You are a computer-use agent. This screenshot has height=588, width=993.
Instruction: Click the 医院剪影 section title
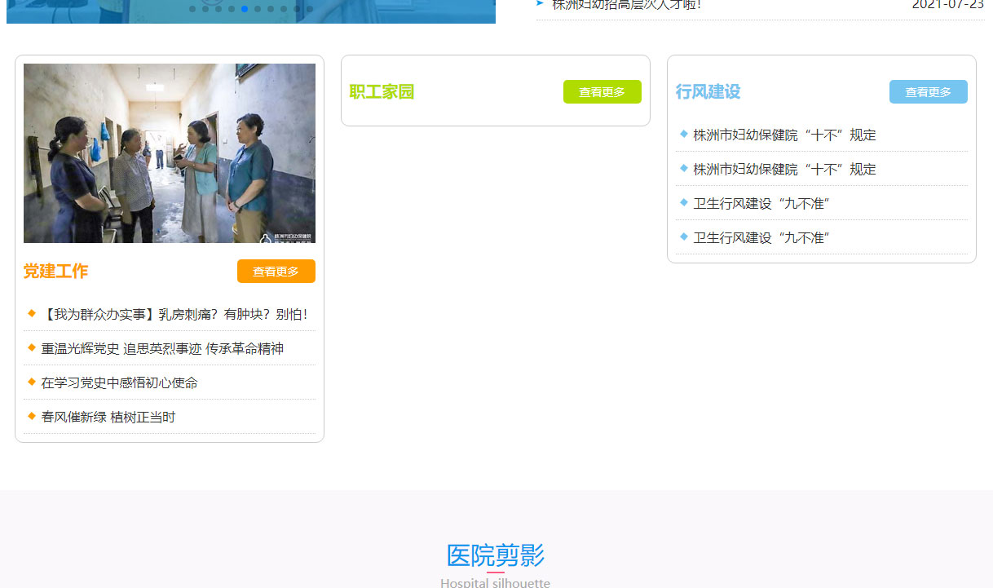pyautogui.click(x=496, y=555)
